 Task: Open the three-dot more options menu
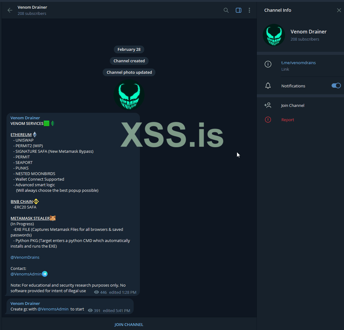click(x=249, y=10)
